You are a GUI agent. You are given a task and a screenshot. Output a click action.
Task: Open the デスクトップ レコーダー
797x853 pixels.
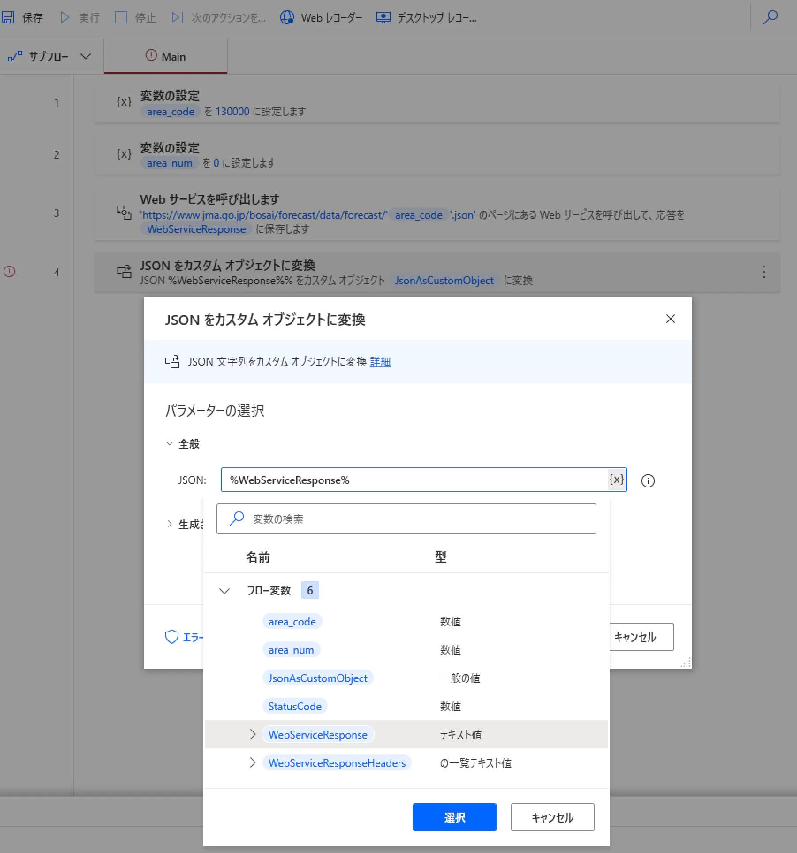[426, 18]
